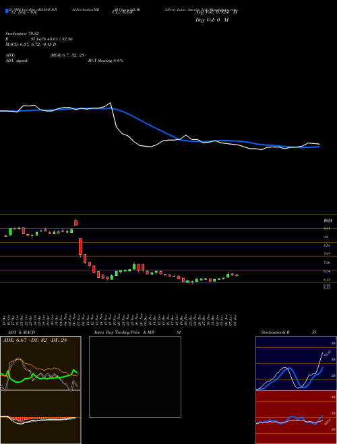
Task: Click the 'Stochastics & R' panel title
Action: [x=276, y=332]
